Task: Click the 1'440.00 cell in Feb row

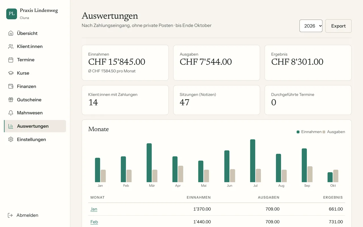Action: (202, 222)
